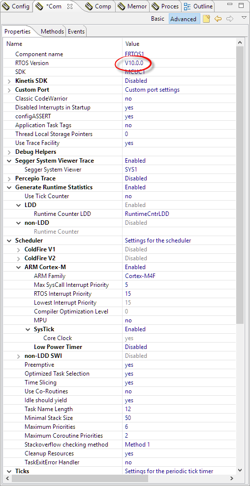The height and width of the screenshot is (486, 250).
Task: Collapse Segger System Viewer Trace group
Action: coord(9,161)
